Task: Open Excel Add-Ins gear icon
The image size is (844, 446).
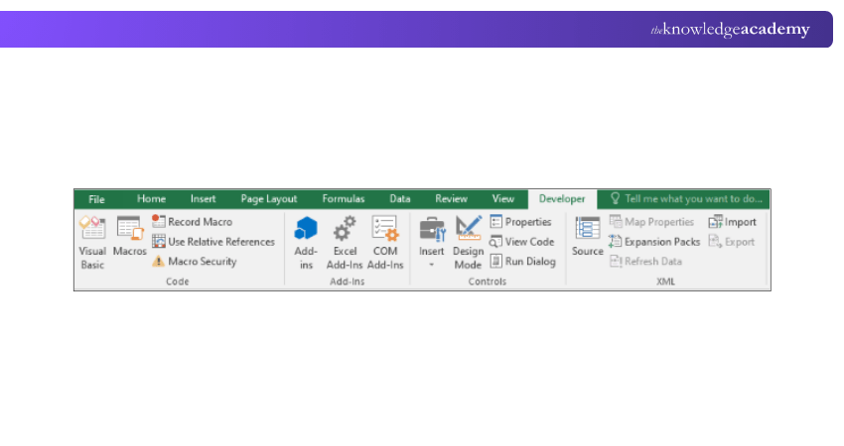Action: 345,229
